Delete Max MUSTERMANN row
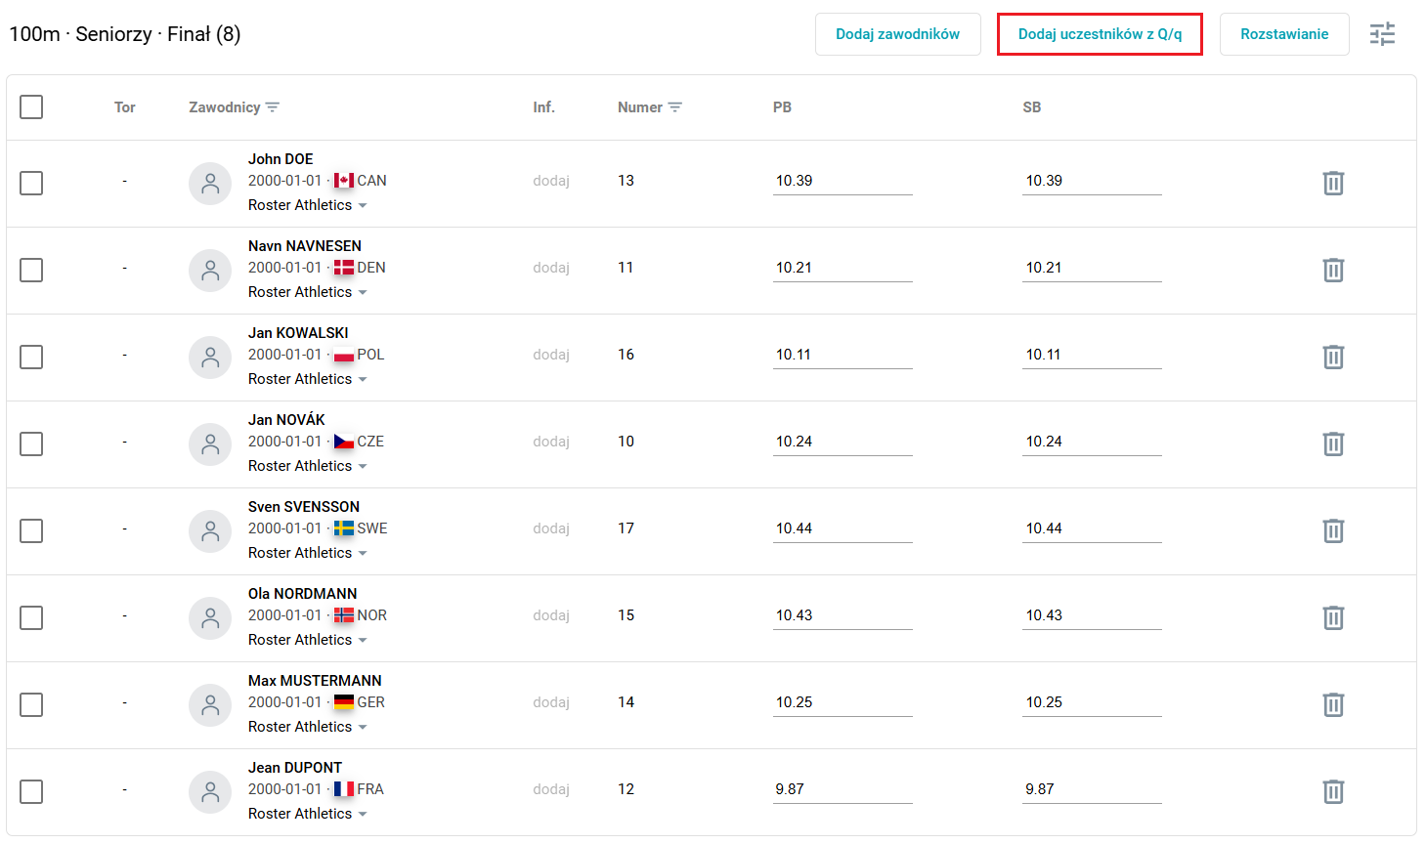The width and height of the screenshot is (1426, 844). (1333, 704)
